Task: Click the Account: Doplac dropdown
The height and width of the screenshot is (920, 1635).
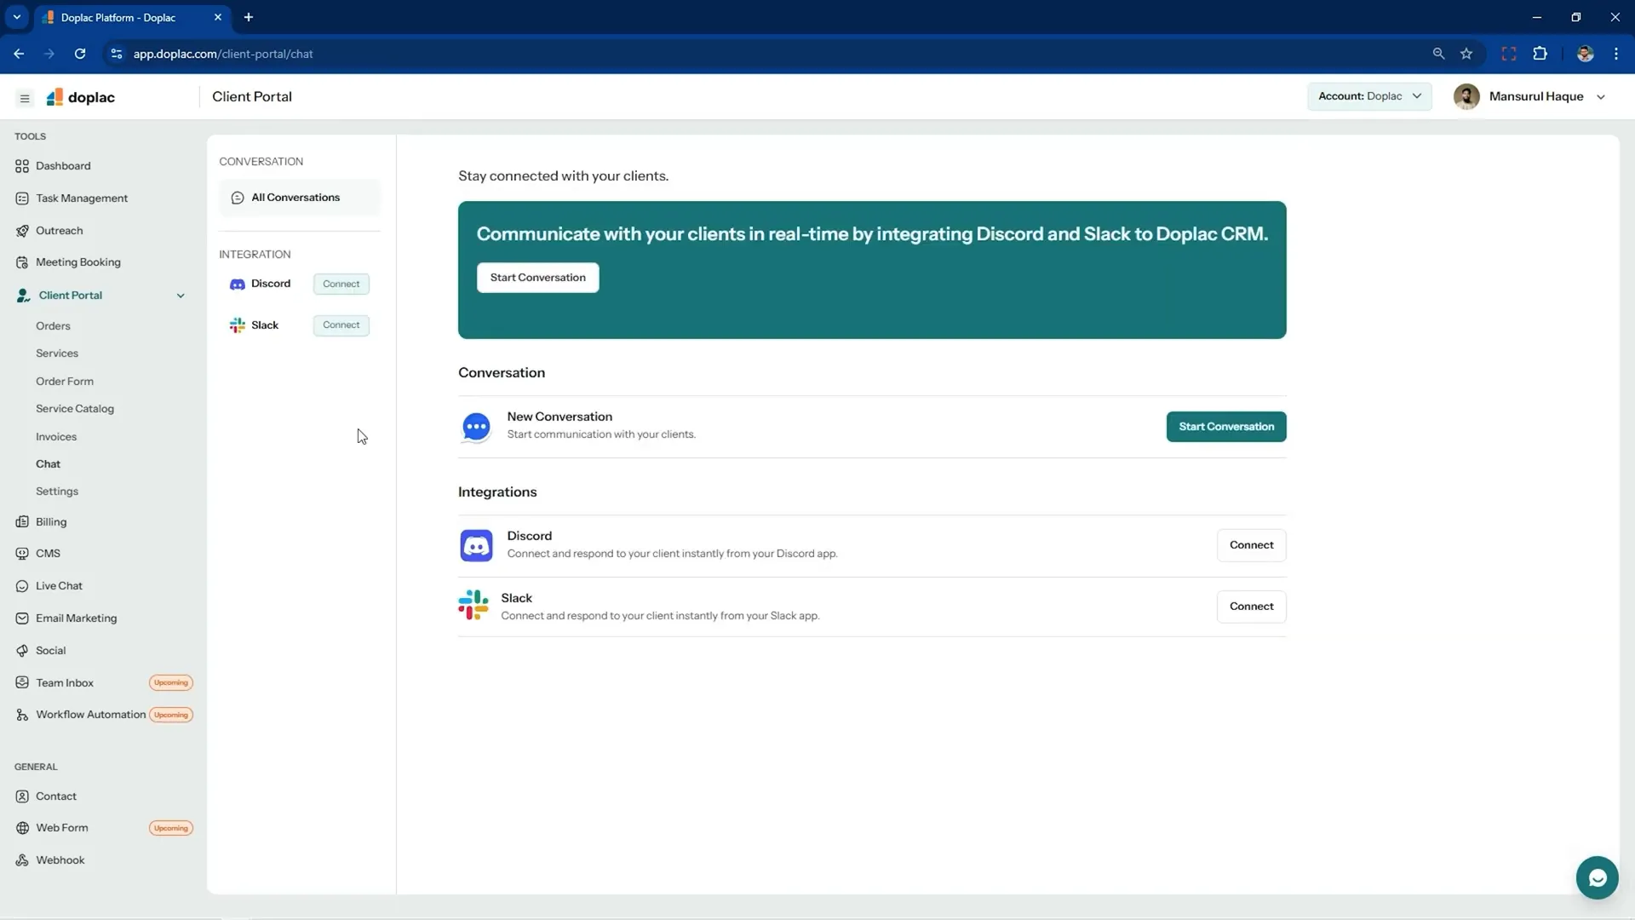Action: click(x=1368, y=95)
